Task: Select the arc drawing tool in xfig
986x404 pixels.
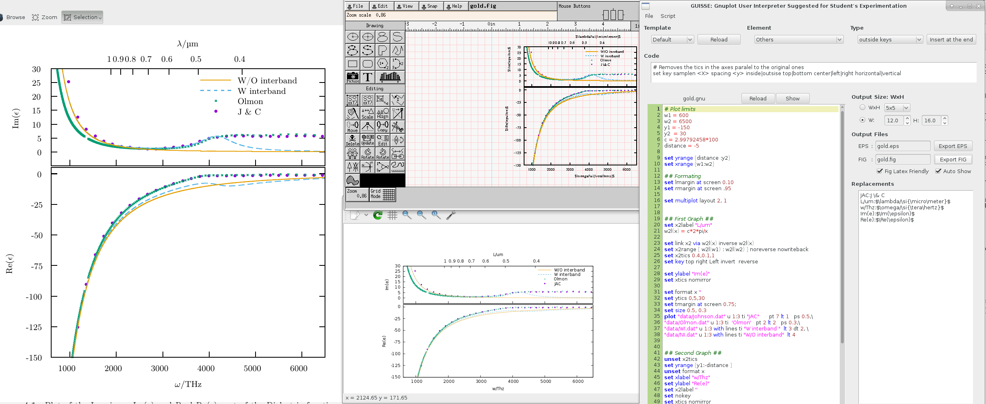Action: (x=397, y=63)
